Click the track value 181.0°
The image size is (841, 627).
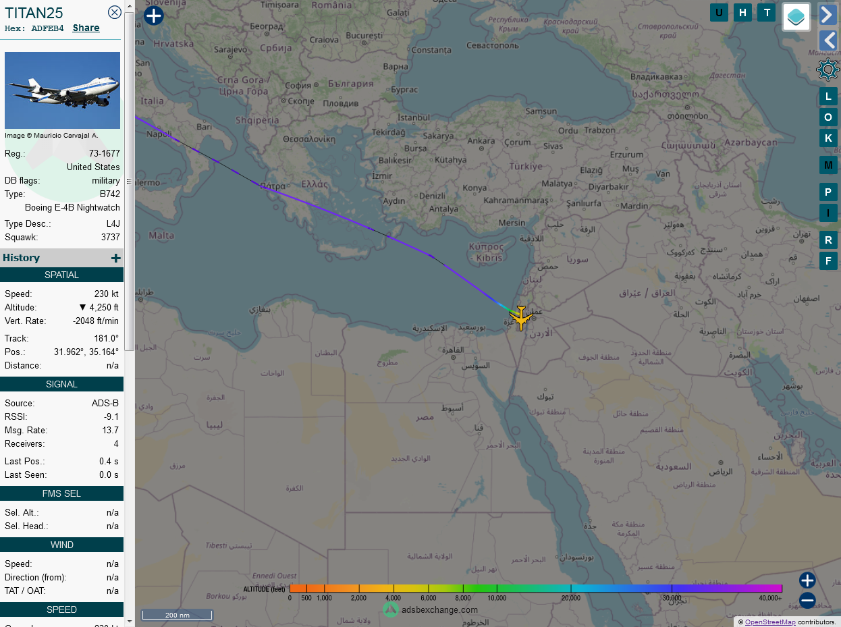[107, 339]
